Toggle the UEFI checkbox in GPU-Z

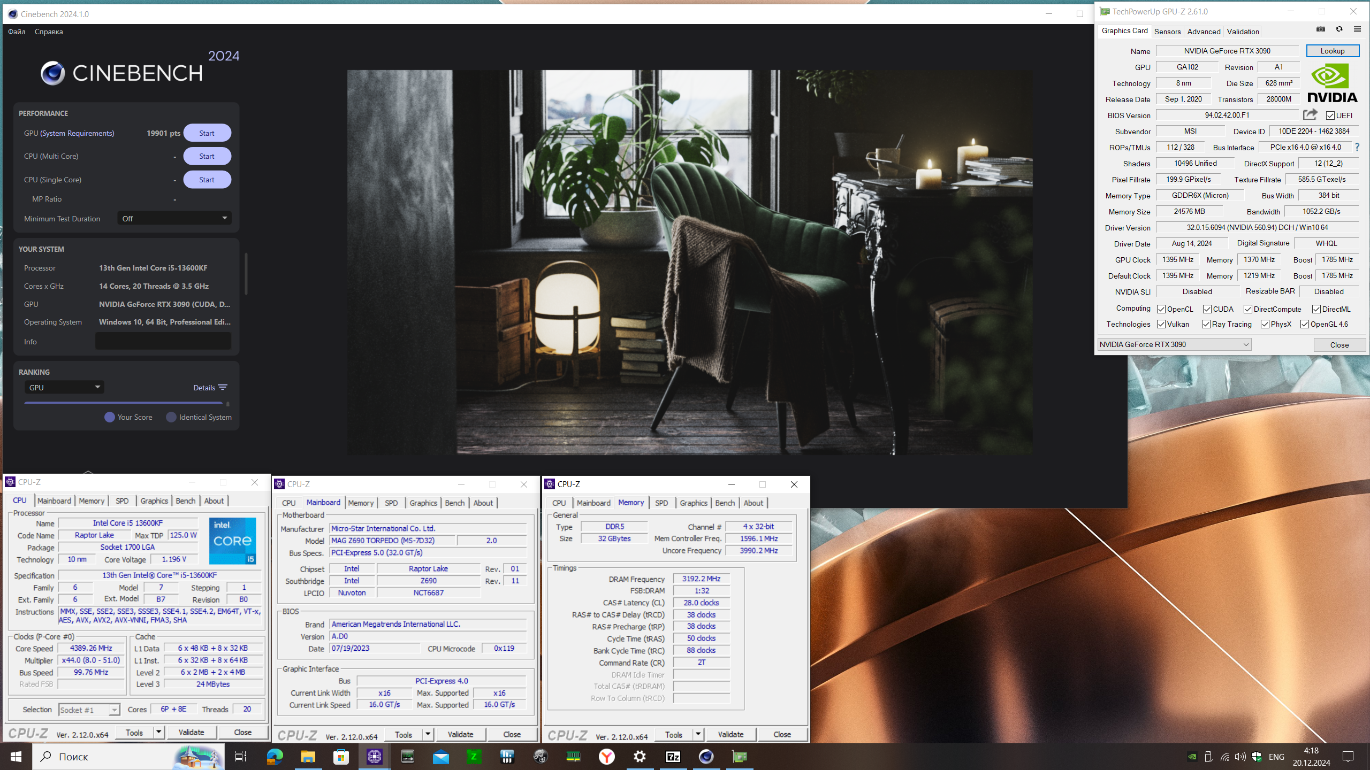tap(1330, 115)
